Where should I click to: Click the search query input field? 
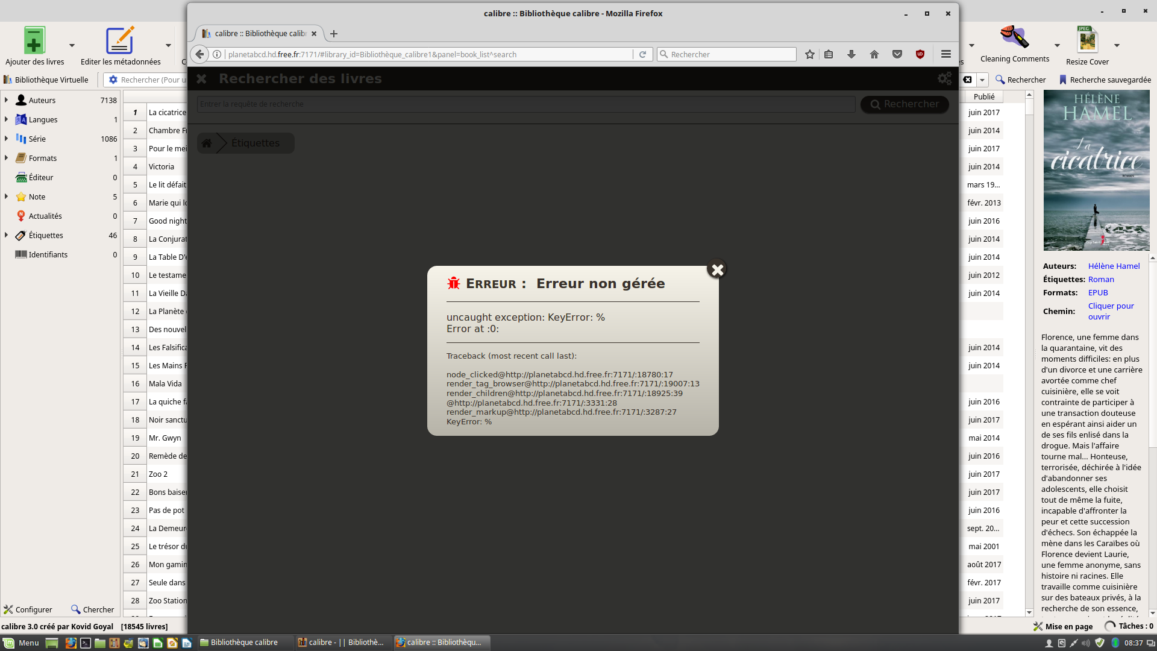click(525, 104)
